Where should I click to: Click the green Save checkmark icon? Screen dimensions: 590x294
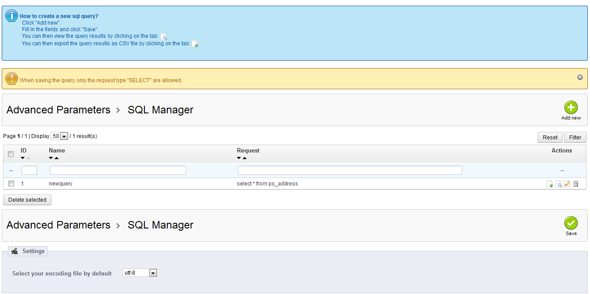pyautogui.click(x=571, y=223)
